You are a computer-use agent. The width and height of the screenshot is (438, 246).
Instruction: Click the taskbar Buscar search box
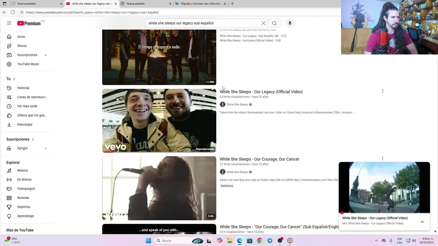pyautogui.click(x=178, y=241)
